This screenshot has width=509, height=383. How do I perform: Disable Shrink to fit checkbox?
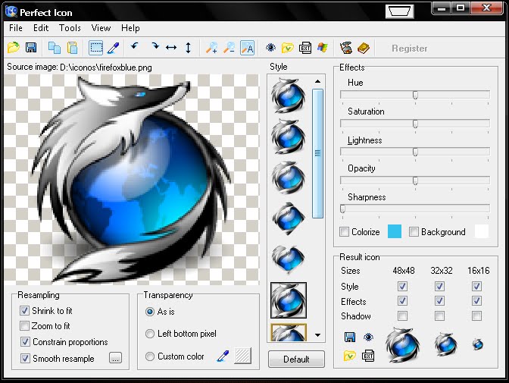click(x=24, y=310)
